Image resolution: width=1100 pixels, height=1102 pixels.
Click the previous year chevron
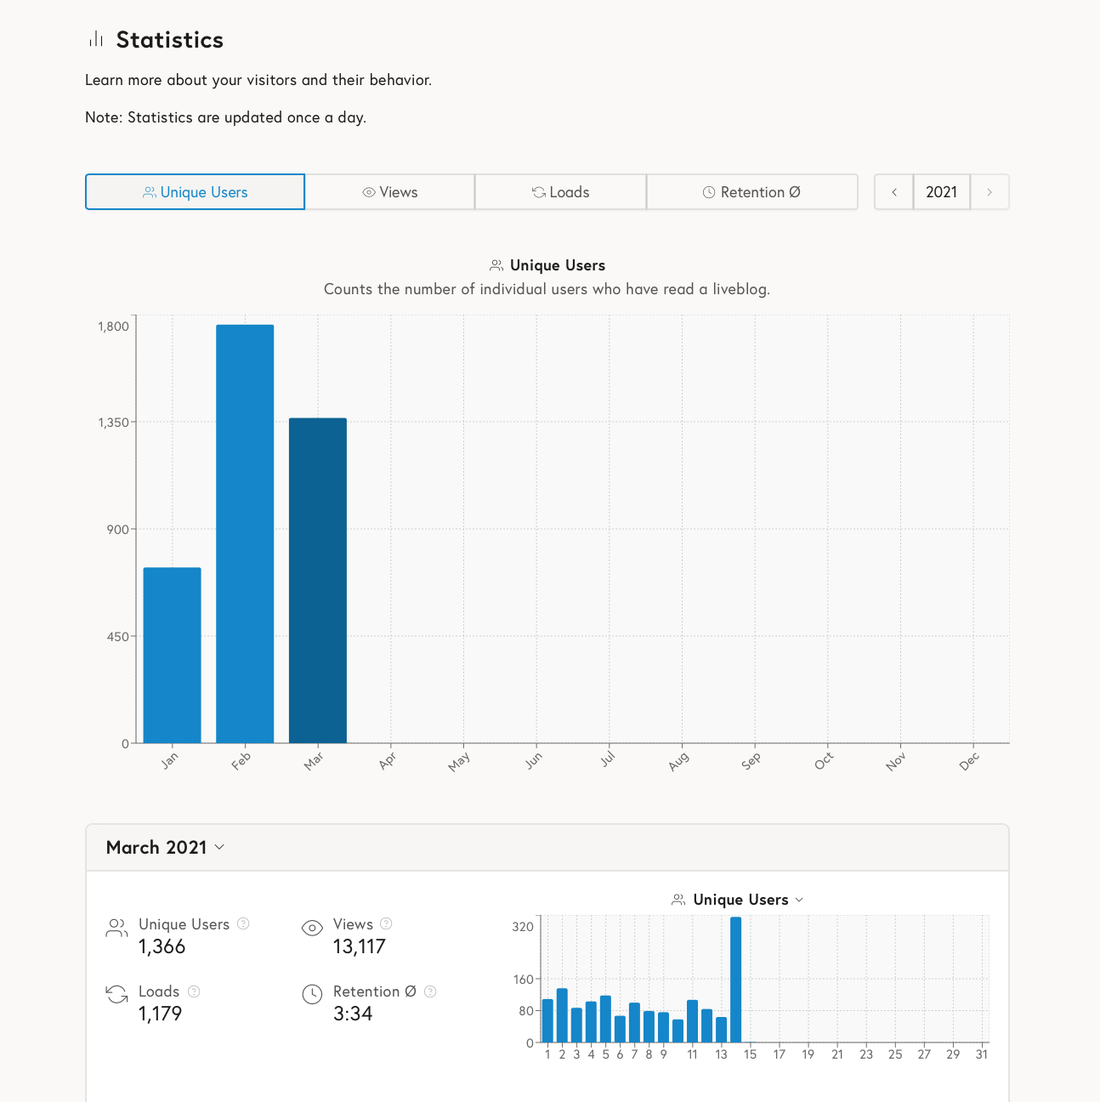[893, 192]
